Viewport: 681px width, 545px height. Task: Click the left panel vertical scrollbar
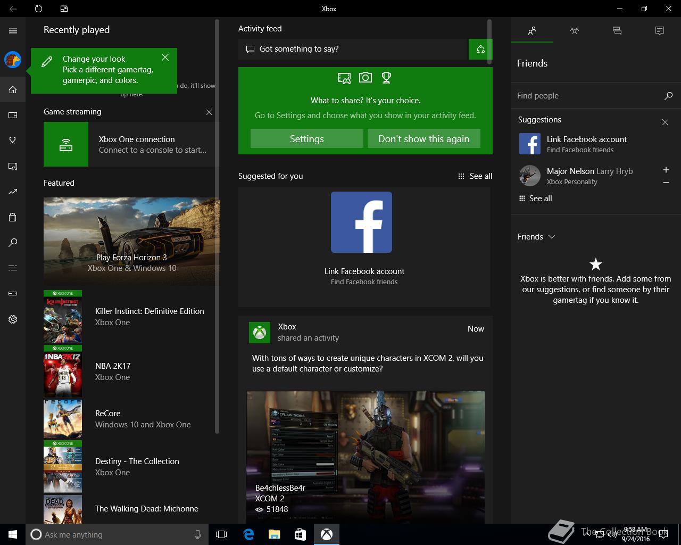tap(217, 226)
